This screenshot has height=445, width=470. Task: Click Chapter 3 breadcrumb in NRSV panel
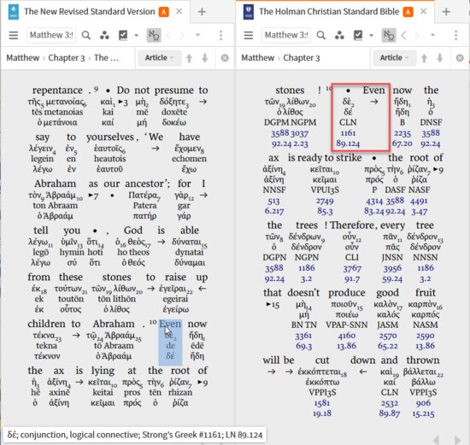click(x=67, y=58)
